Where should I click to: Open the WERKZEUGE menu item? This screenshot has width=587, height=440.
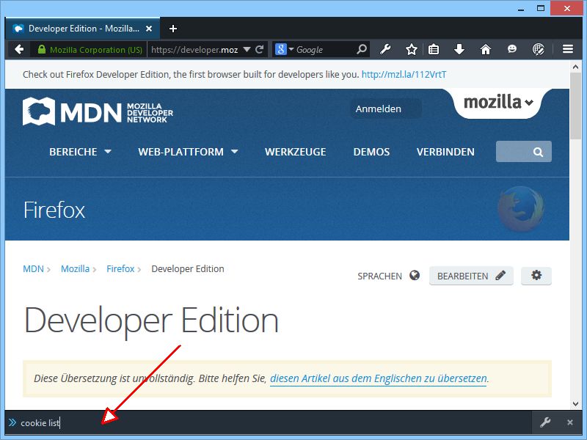[296, 152]
